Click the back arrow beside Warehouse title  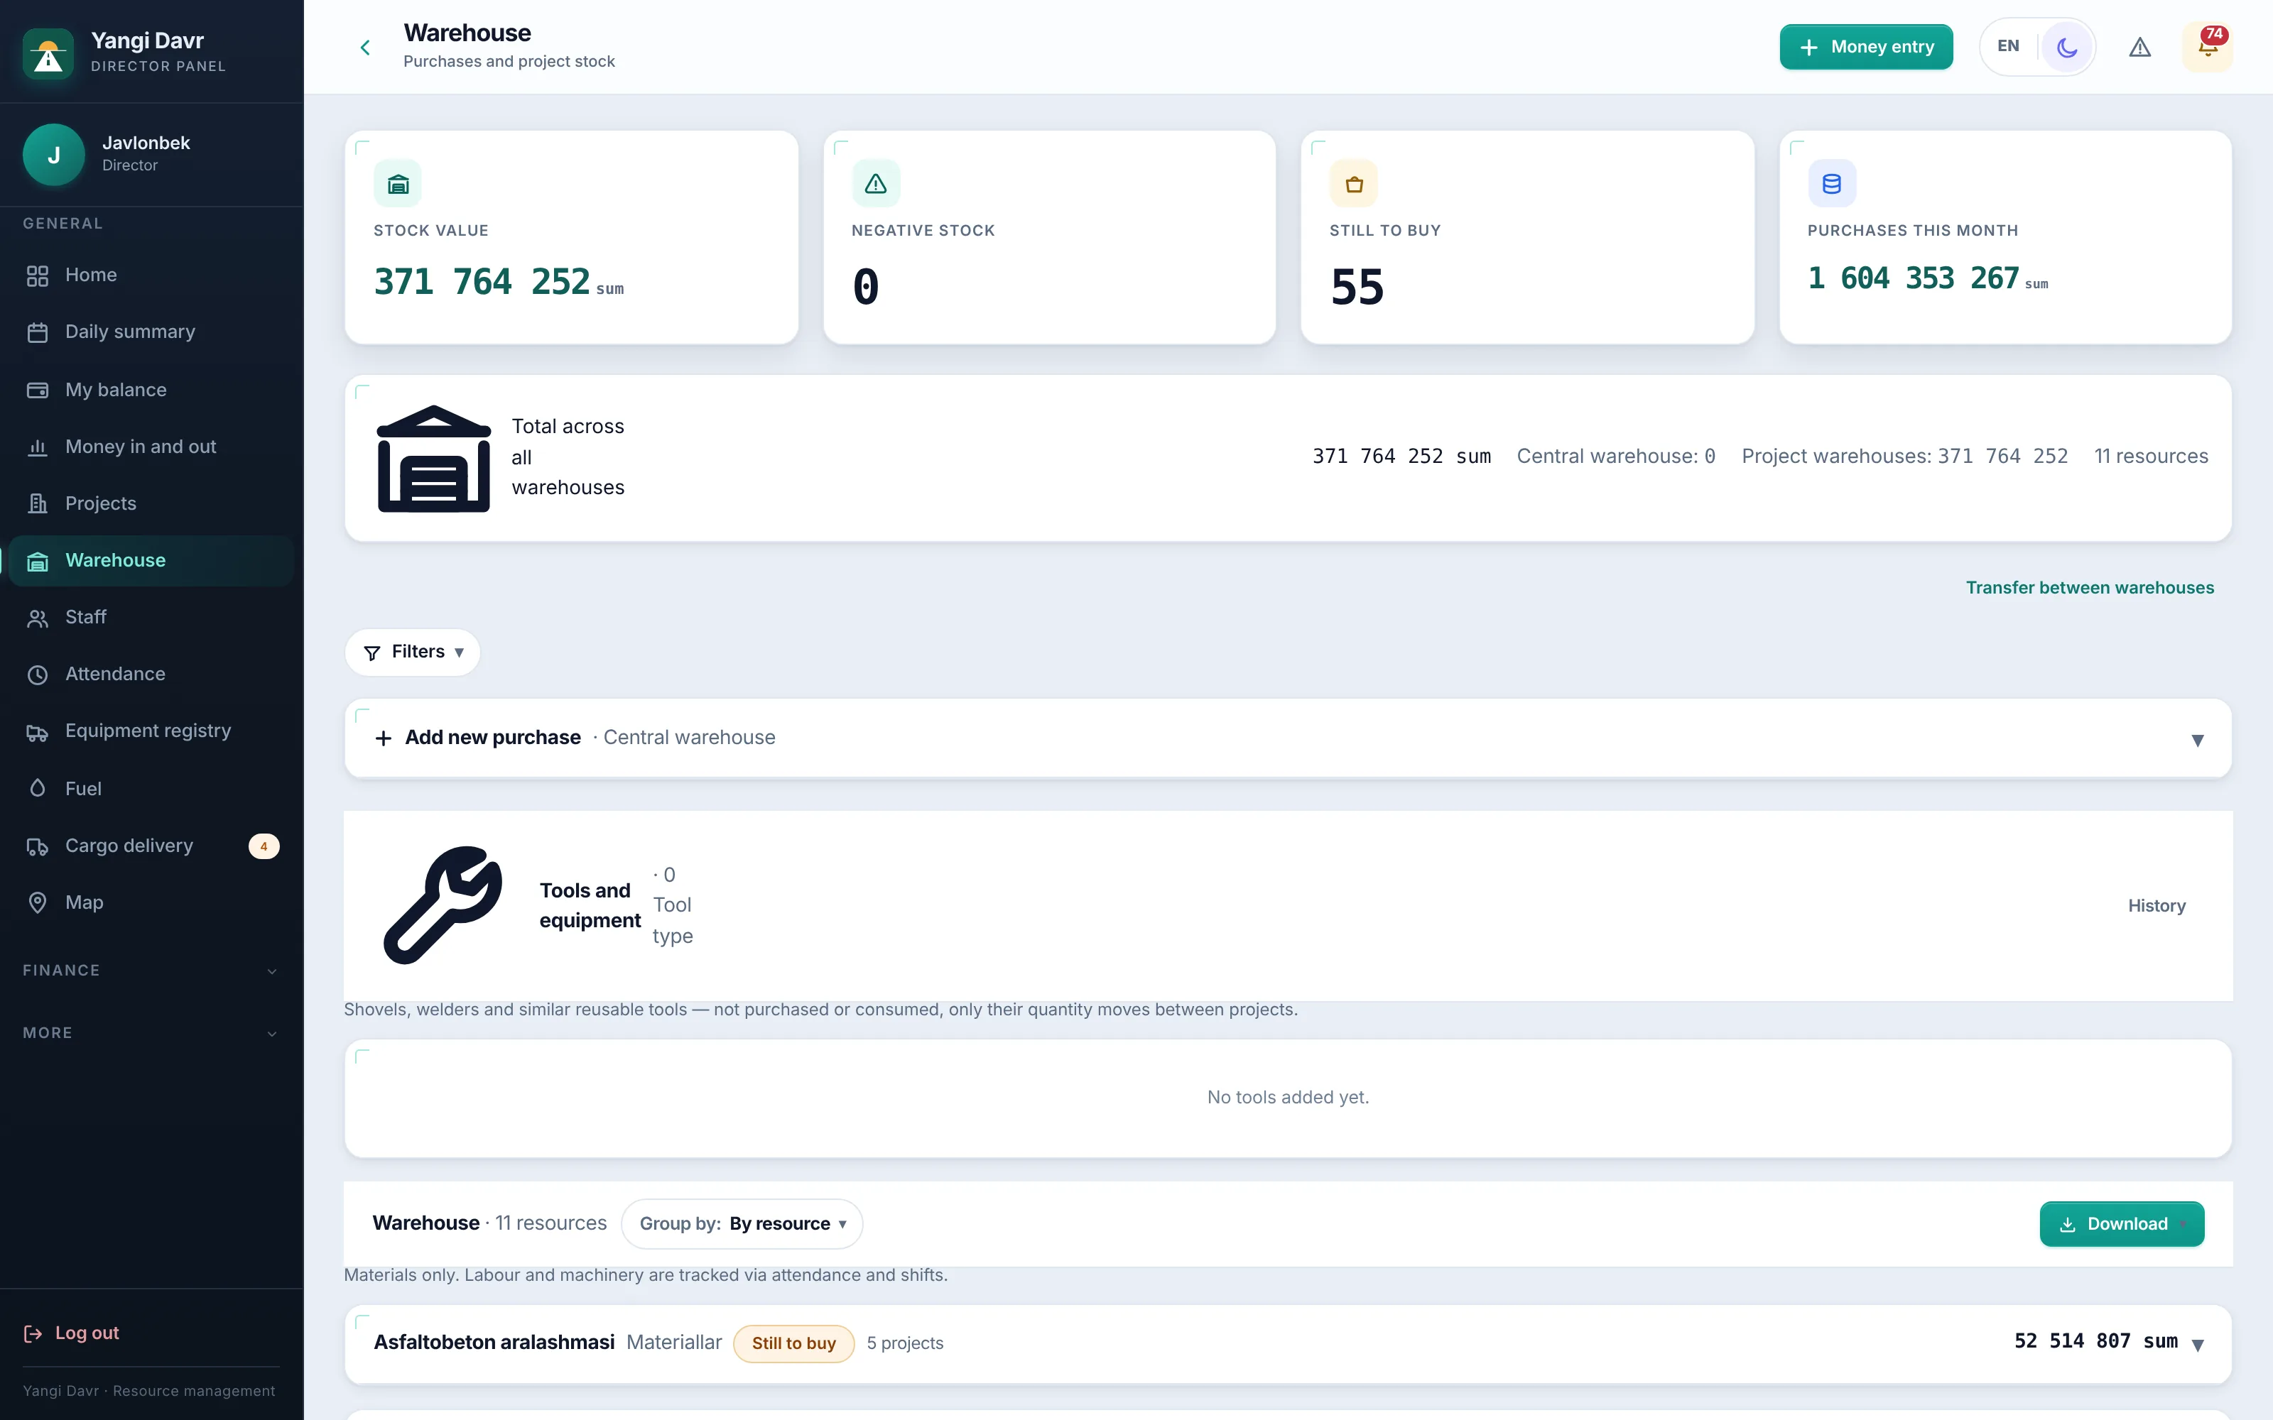tap(365, 47)
